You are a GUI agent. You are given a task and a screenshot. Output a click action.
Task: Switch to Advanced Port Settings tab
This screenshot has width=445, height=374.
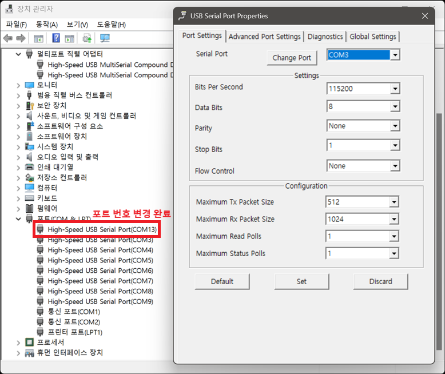(x=264, y=37)
